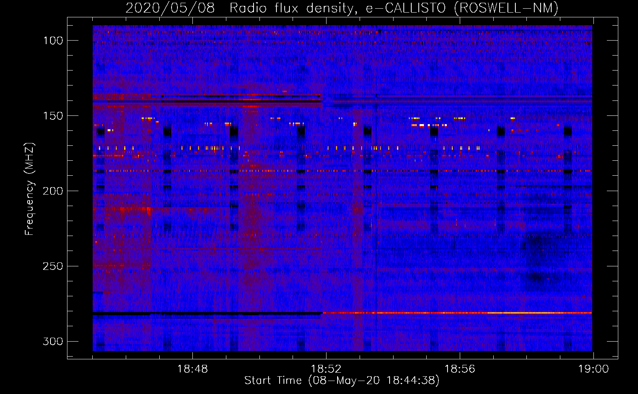Click the 300 frequency tick label

53,341
